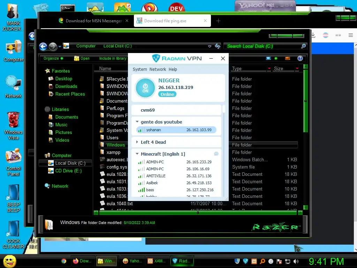Open Downloads under Favorites
357x268 pixels.
(x=66, y=87)
